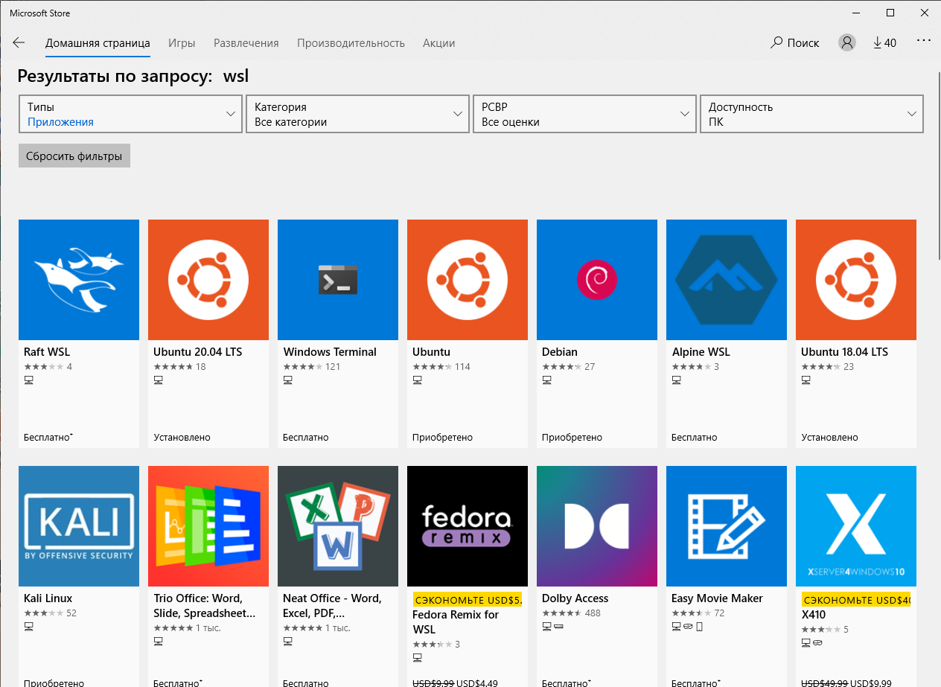Screen dimensions: 941x687
Task: Open the Raft WSL penguins icon
Action: tap(79, 280)
